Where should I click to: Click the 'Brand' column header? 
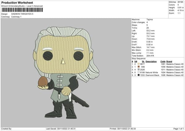pyautogui.click(x=169, y=61)
